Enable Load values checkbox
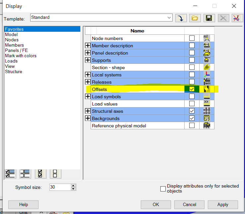This screenshot has height=214, width=245. pos(192,104)
